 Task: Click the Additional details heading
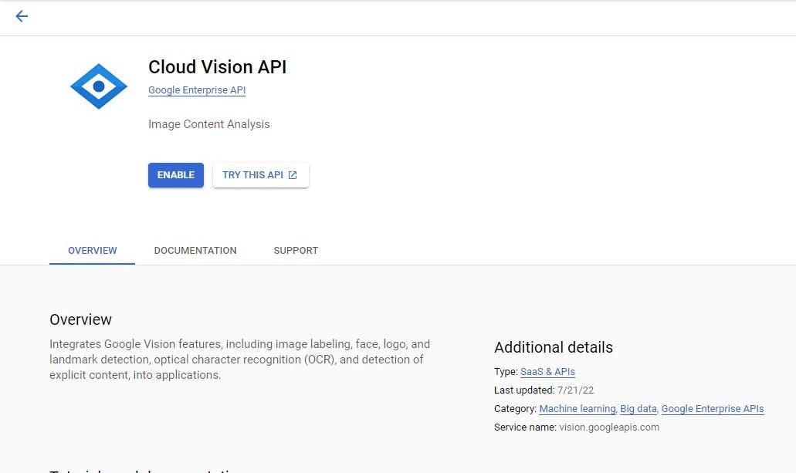coord(554,348)
